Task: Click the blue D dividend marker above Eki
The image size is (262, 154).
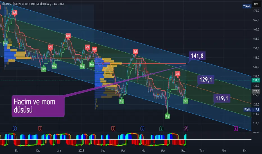Action: click(15, 129)
